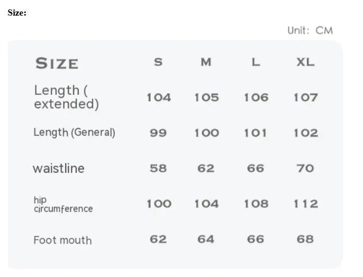
Task: Click the "Unit: CM" label
Action: click(309, 30)
